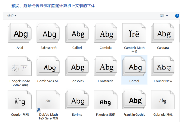
Task: Click the Arial name label
Action: [x=20, y=48]
